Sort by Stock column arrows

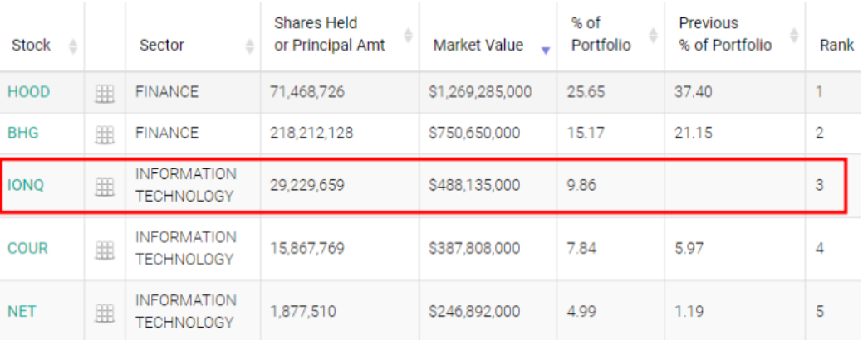click(73, 46)
